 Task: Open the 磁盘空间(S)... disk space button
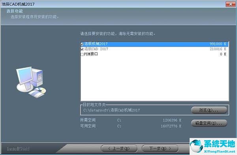(209, 123)
